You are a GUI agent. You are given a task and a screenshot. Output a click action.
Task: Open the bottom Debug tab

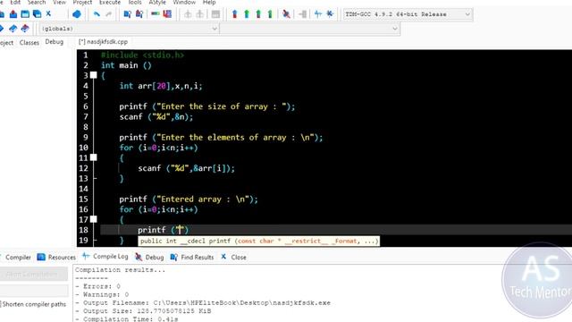(149, 258)
